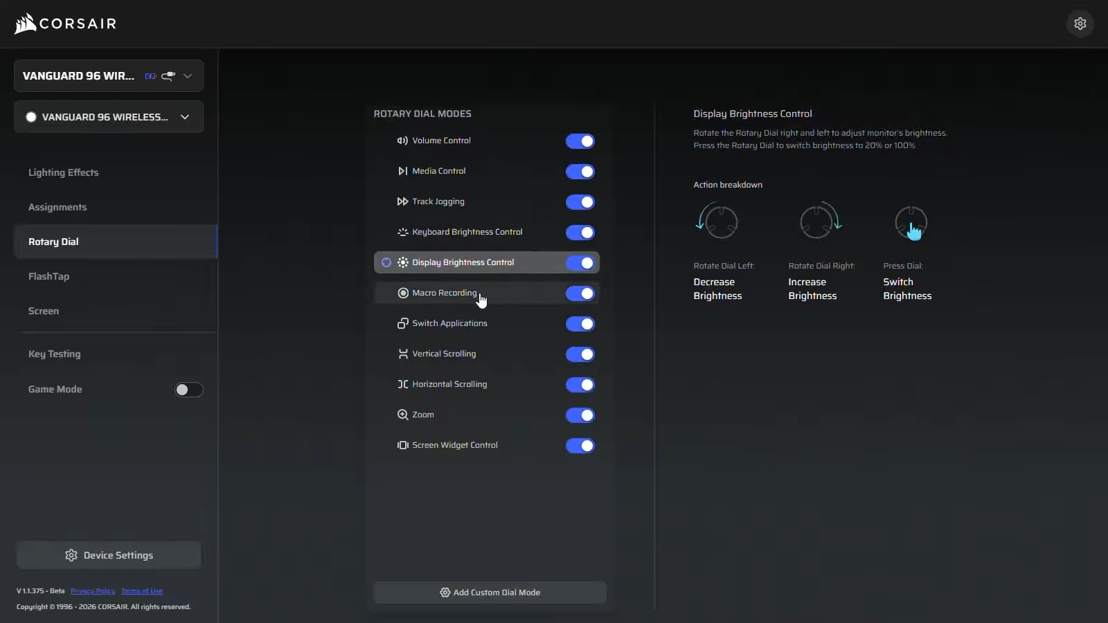This screenshot has width=1108, height=623.
Task: Click the battery status icon in device selector
Action: pyautogui.click(x=150, y=76)
